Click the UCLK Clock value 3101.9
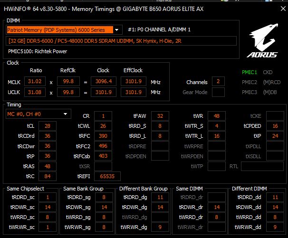 pyautogui.click(x=104, y=92)
